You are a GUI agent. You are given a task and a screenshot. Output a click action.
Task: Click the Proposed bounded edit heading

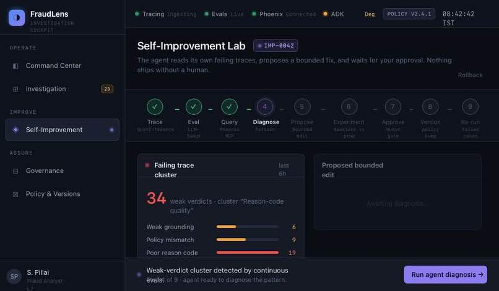[x=352, y=170]
